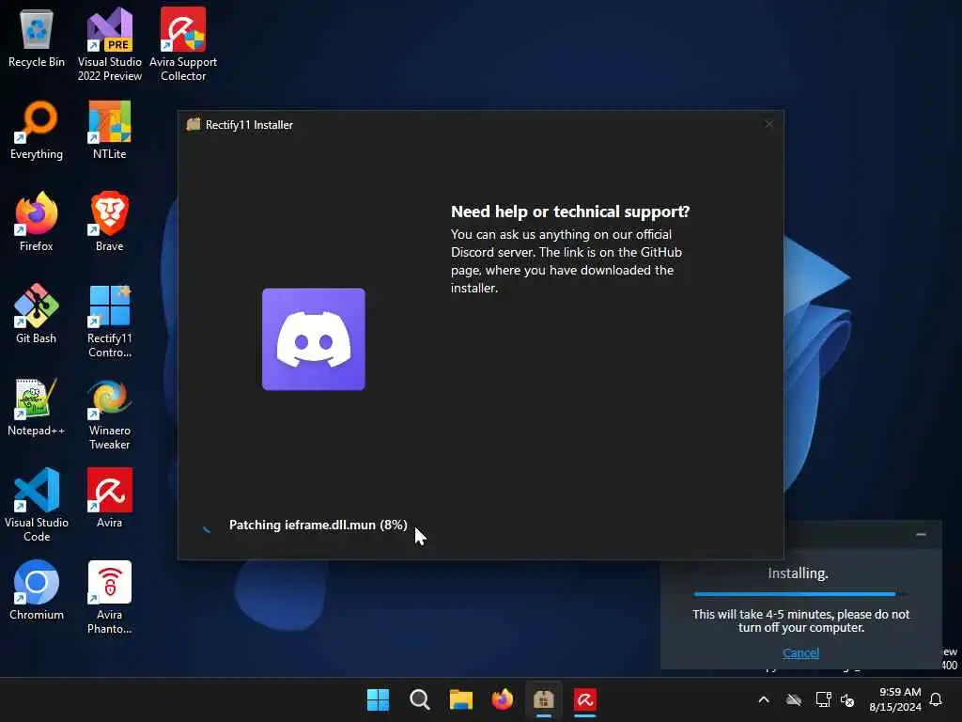Minimize the Avira Installing popup
The width and height of the screenshot is (962, 722).
click(x=921, y=535)
